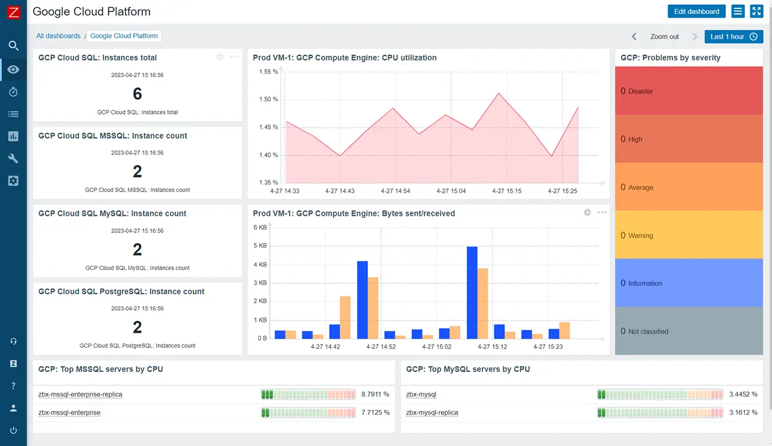Open the Bytes sent/received widget ellipsis menu

click(x=602, y=213)
